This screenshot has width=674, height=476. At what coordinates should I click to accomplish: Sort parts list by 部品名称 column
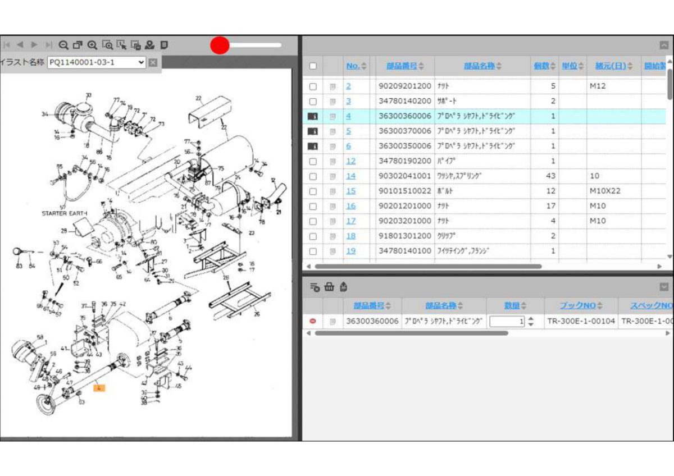click(x=483, y=66)
